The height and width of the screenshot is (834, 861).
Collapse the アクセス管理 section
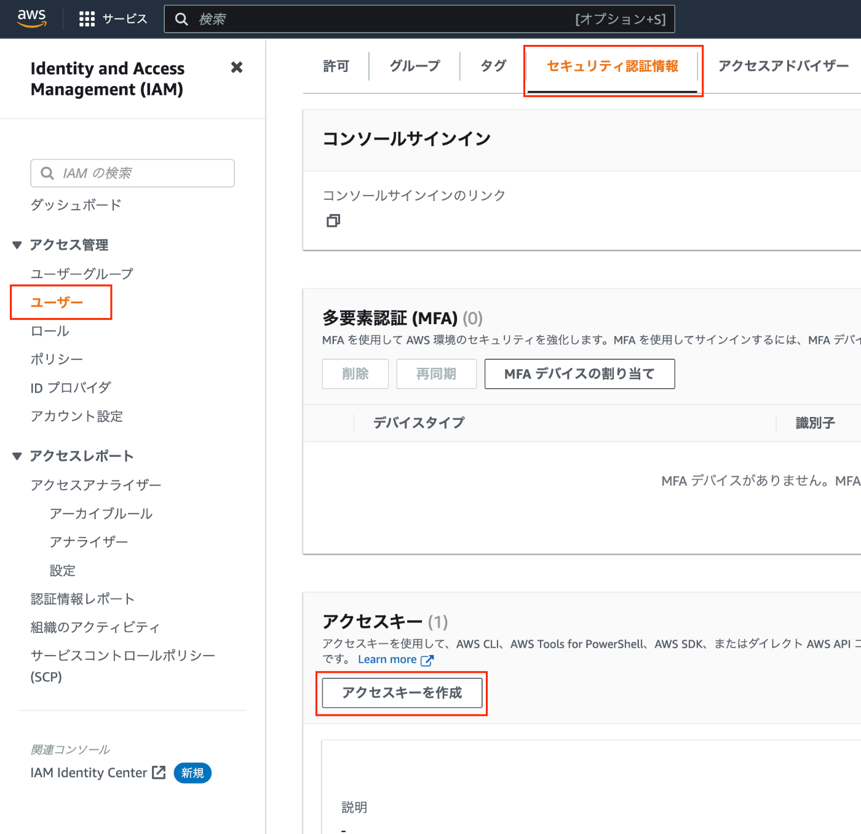tap(17, 245)
